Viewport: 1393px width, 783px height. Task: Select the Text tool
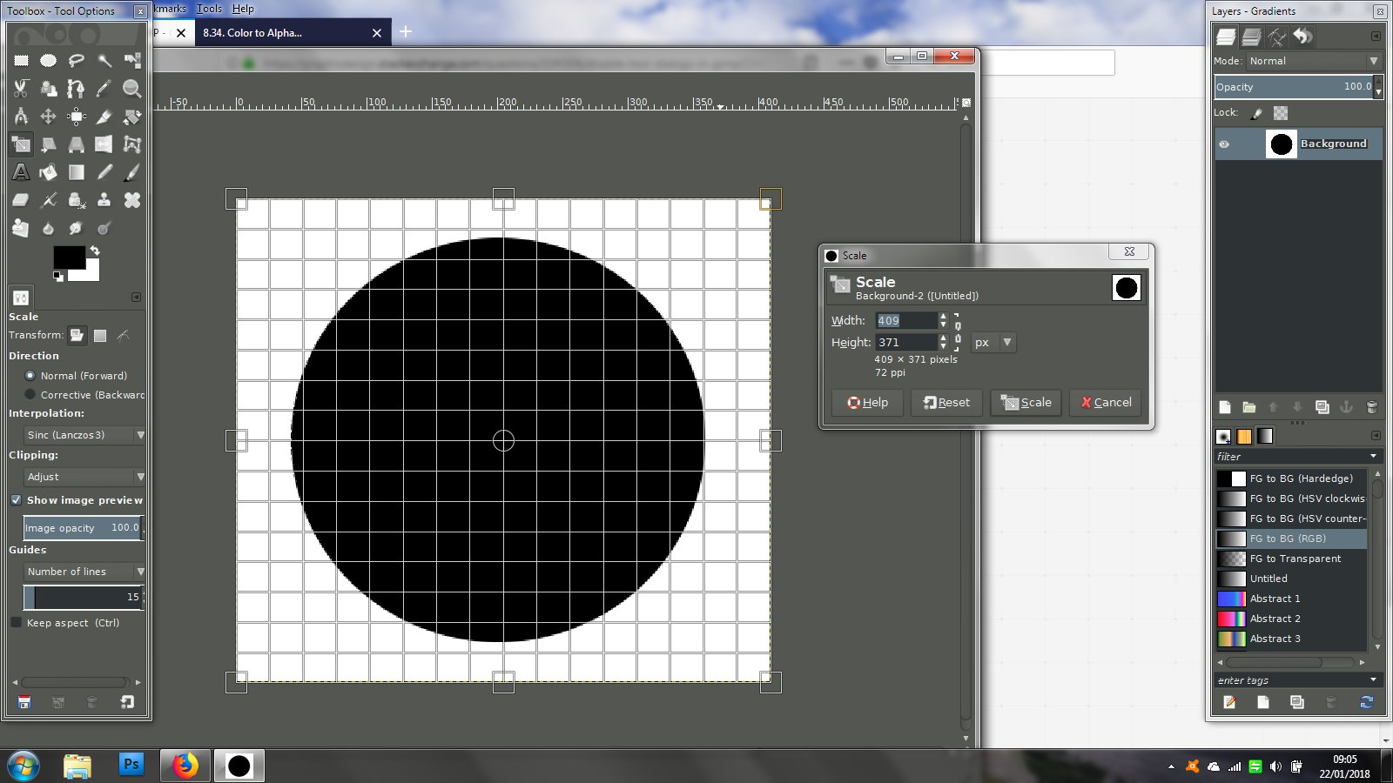coord(21,172)
